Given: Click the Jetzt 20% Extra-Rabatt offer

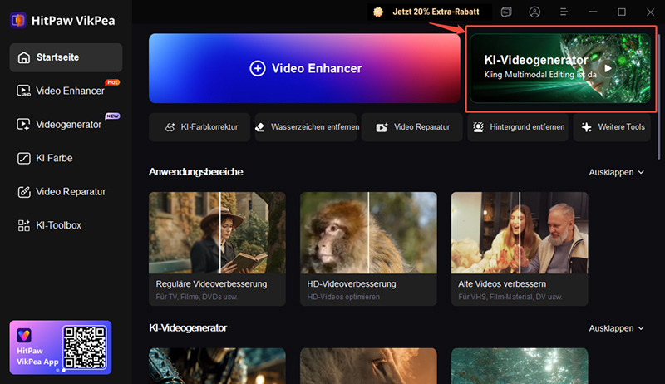Looking at the screenshot, I should tap(430, 12).
